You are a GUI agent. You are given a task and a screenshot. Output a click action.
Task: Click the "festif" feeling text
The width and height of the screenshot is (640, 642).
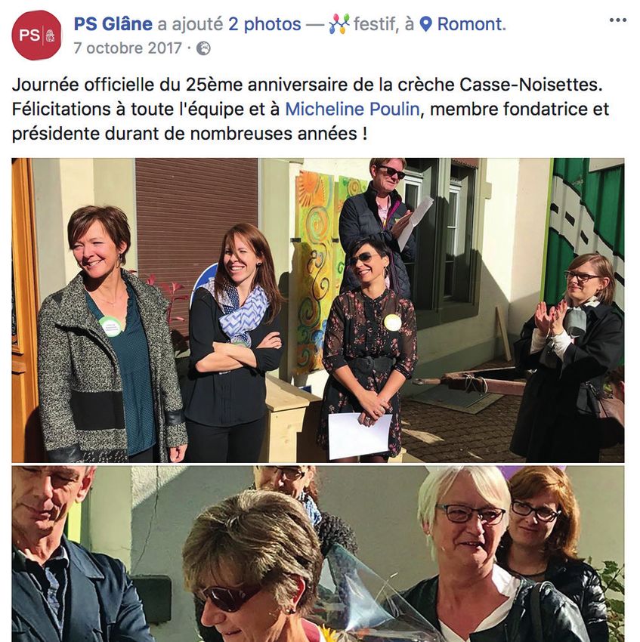tap(376, 24)
